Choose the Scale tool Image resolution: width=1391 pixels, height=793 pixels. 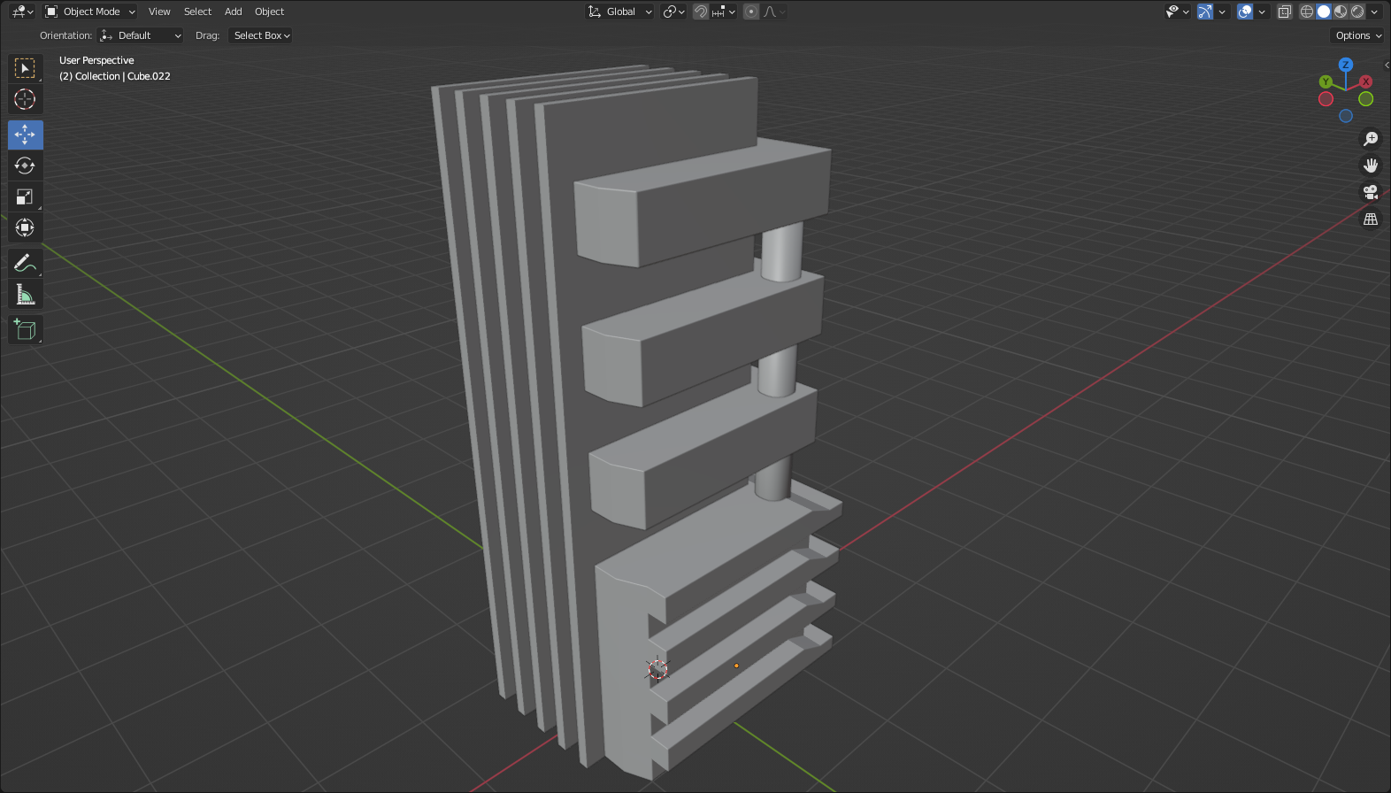(x=25, y=196)
